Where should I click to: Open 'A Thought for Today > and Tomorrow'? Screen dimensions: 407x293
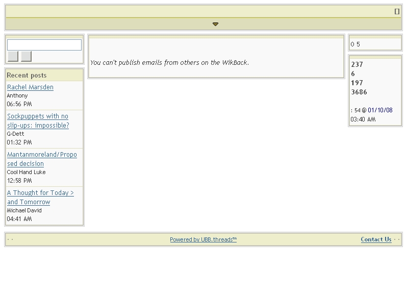40,198
